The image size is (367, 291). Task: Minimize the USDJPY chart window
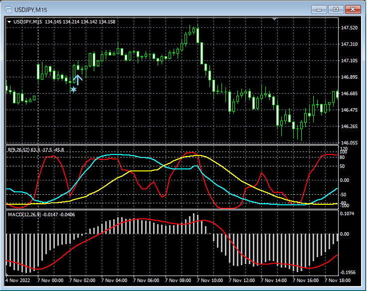tap(319, 9)
